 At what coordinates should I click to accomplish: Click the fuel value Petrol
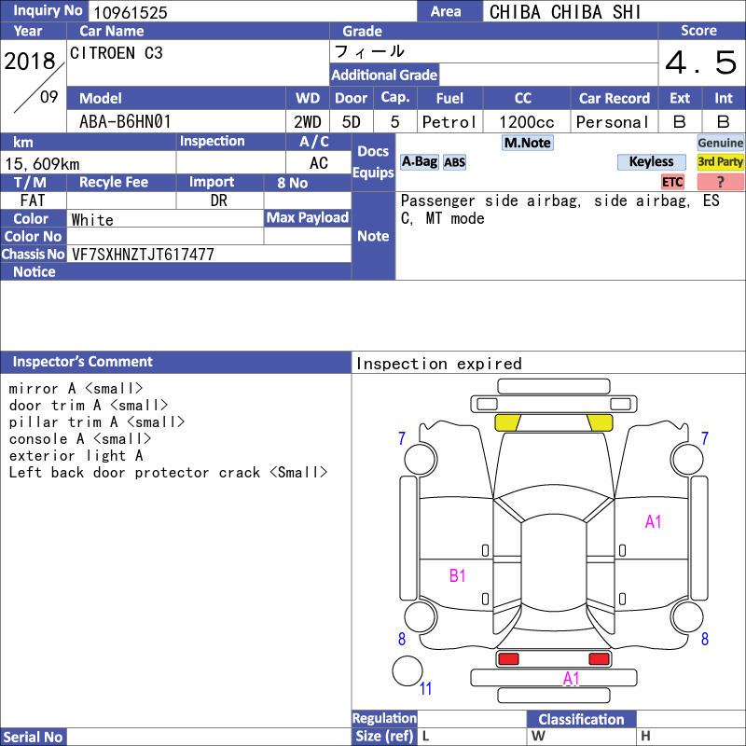pyautogui.click(x=449, y=122)
